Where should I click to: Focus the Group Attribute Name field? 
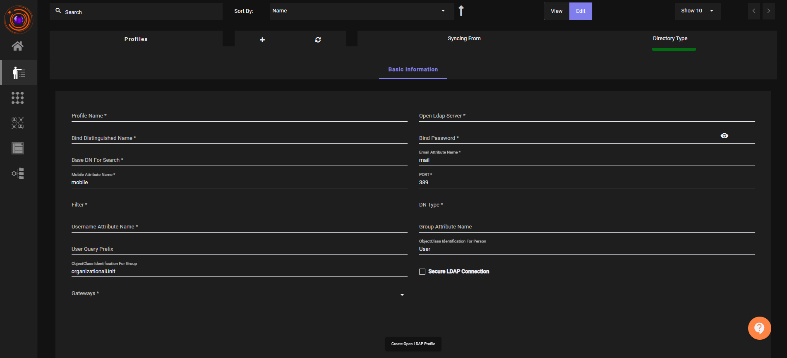[587, 227]
